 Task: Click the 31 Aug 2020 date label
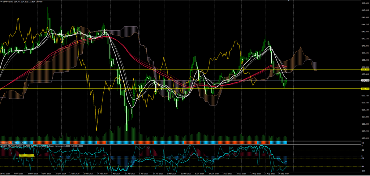pos(269,173)
